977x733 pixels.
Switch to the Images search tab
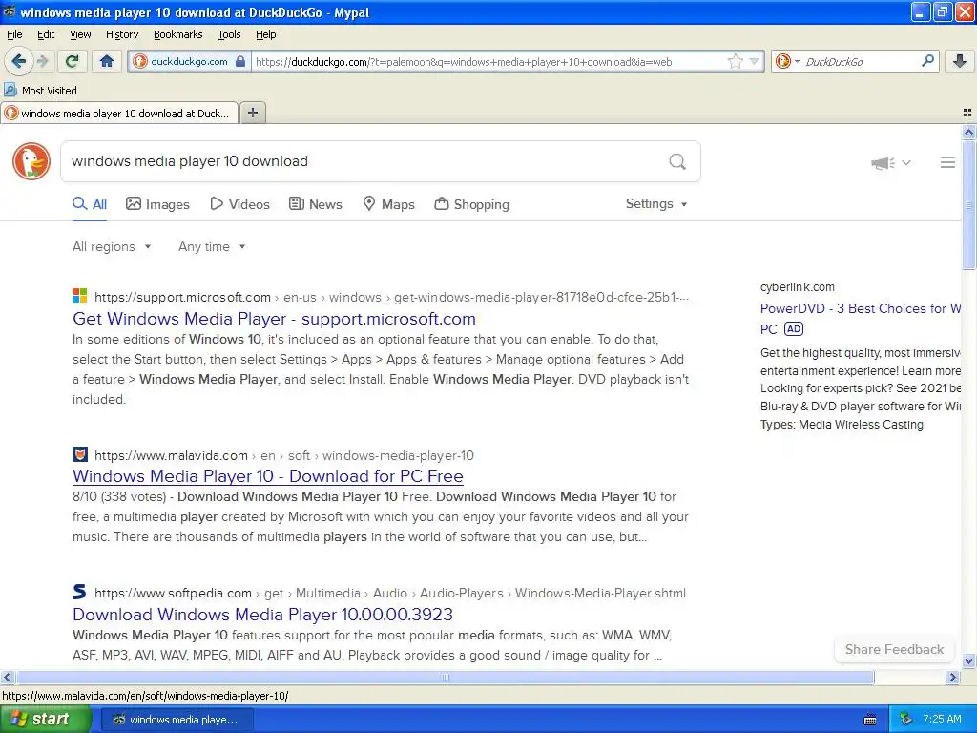(157, 204)
